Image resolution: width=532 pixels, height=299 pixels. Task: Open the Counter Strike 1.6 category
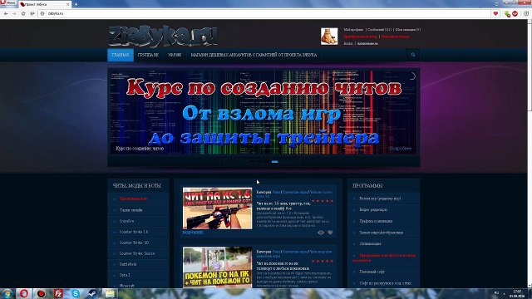click(x=134, y=232)
